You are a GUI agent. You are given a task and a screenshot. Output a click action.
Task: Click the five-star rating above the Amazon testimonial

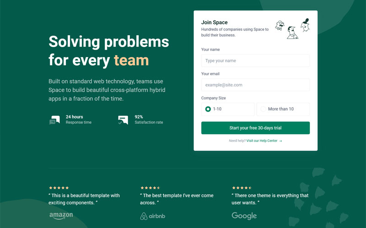coord(59,187)
